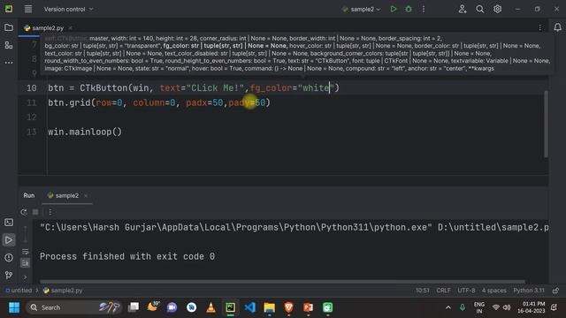Change line separator CRLF
This screenshot has width=566, height=318.
443,291
